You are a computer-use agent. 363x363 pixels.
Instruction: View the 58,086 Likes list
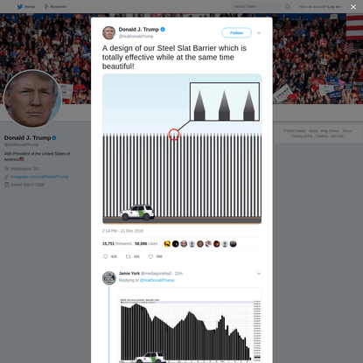(146, 244)
